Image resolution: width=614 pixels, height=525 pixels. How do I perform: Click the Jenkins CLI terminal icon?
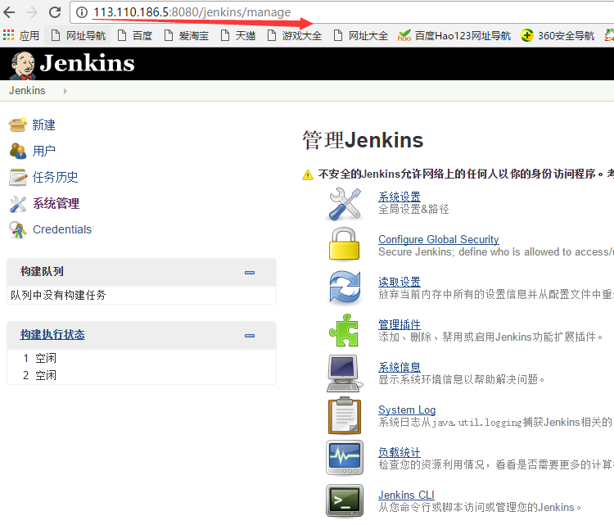(x=345, y=500)
